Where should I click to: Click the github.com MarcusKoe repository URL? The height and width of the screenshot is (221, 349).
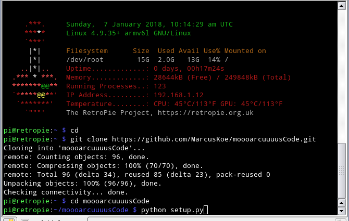[214, 139]
